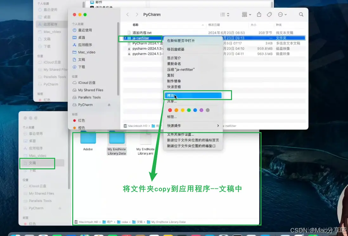This screenshot has width=348, height=236.
Task: Select the ja-netfilter folder in the file list
Action: (141, 37)
